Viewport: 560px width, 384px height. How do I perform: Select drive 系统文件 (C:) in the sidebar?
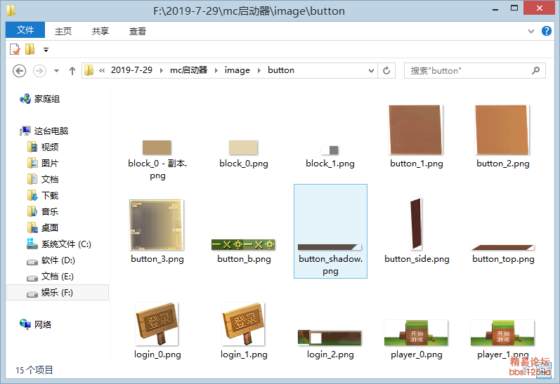59,244
